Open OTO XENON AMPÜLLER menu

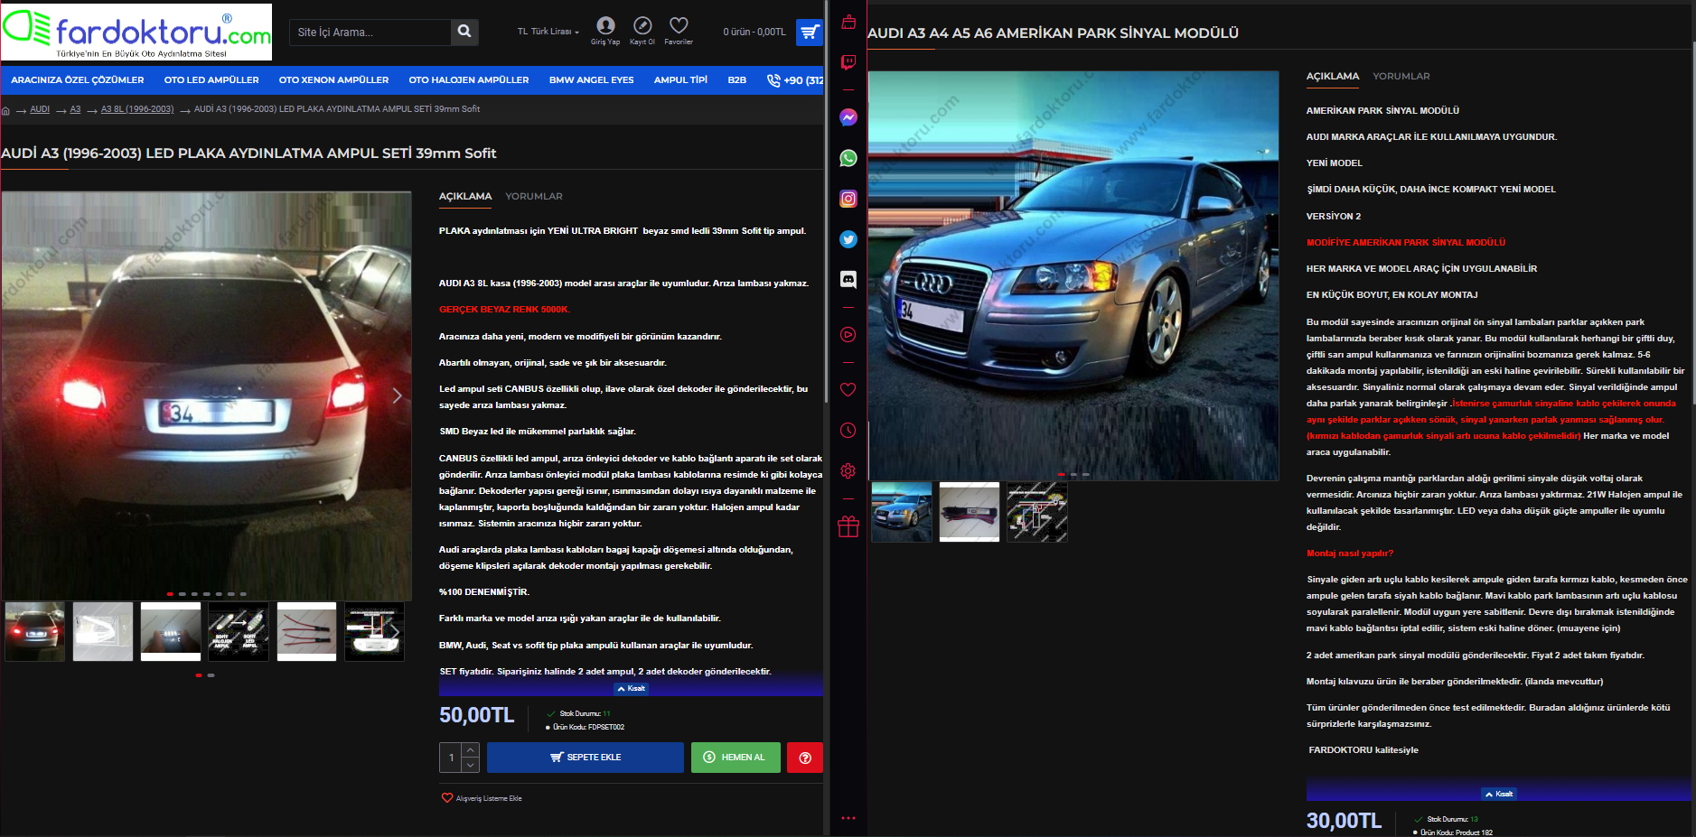(333, 80)
